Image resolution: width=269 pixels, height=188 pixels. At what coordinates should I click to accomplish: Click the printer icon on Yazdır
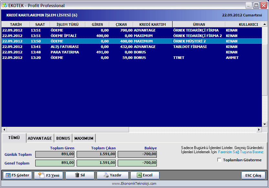106,175
